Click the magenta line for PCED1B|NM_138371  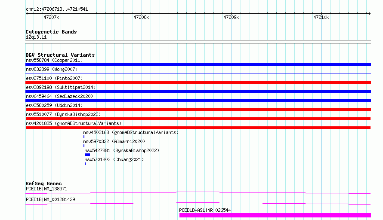click(198, 192)
